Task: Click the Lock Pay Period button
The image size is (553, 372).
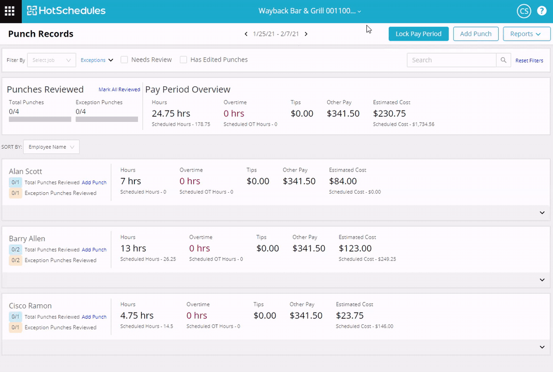Action: tap(418, 34)
